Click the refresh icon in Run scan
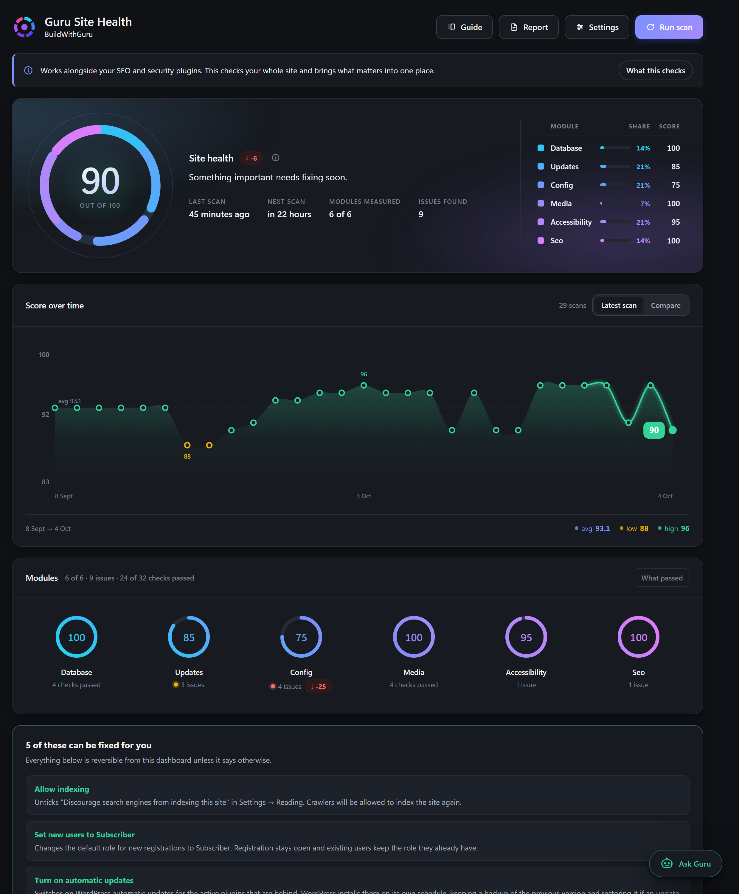Screen dimensions: 739x894 [x=650, y=27]
